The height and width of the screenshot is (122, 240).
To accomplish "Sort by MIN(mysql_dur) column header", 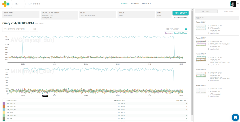I will [182, 100].
